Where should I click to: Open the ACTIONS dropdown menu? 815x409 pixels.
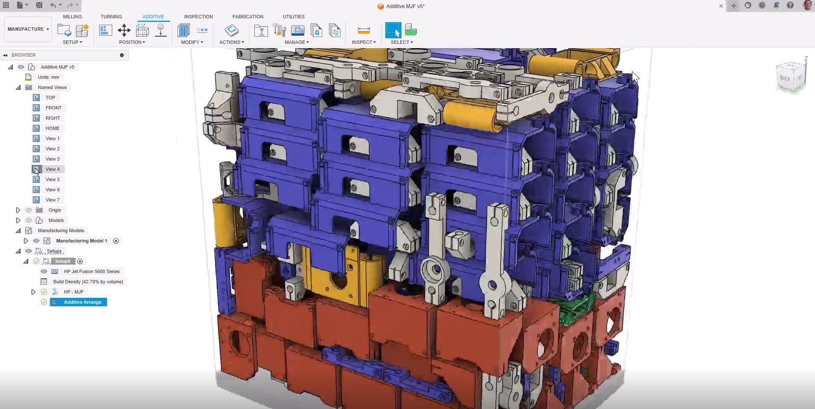(x=232, y=42)
